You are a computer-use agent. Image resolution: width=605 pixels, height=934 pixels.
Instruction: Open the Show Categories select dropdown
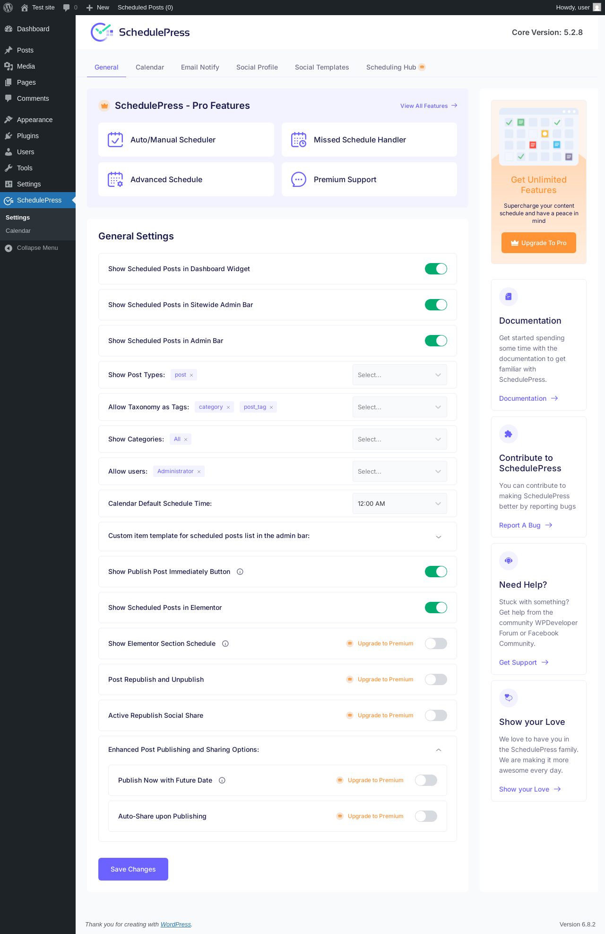400,439
